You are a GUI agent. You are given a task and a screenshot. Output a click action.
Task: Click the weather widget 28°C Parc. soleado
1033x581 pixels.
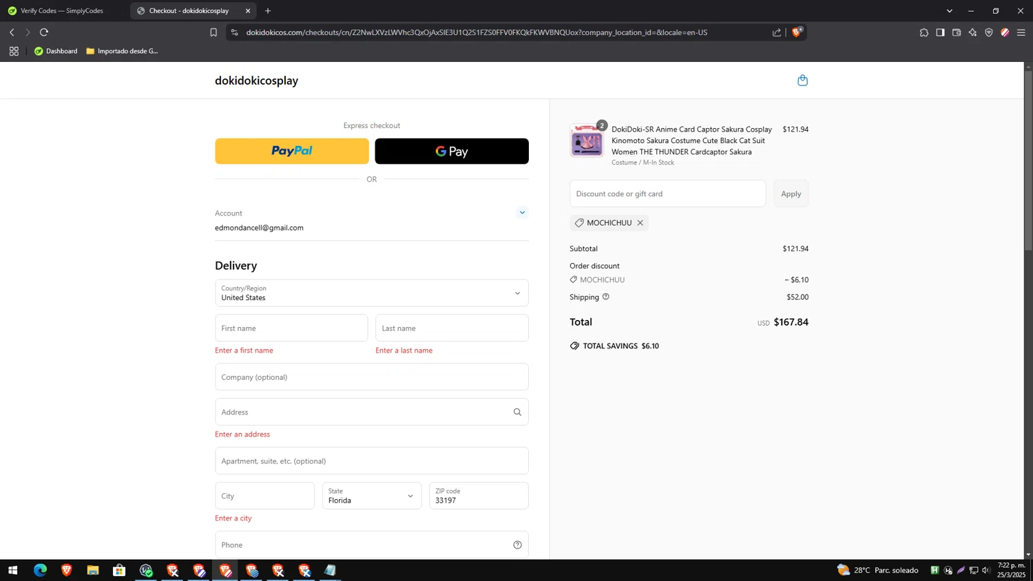point(877,570)
